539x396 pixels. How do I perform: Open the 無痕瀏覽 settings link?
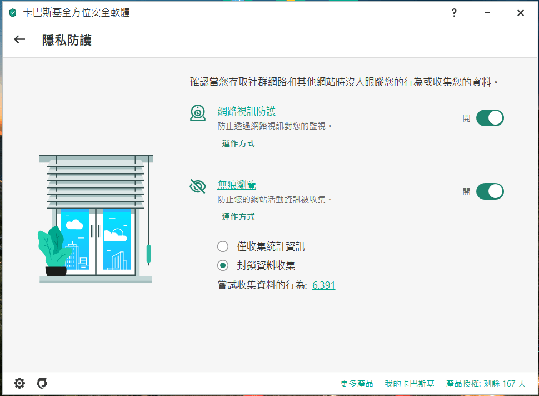(x=237, y=185)
